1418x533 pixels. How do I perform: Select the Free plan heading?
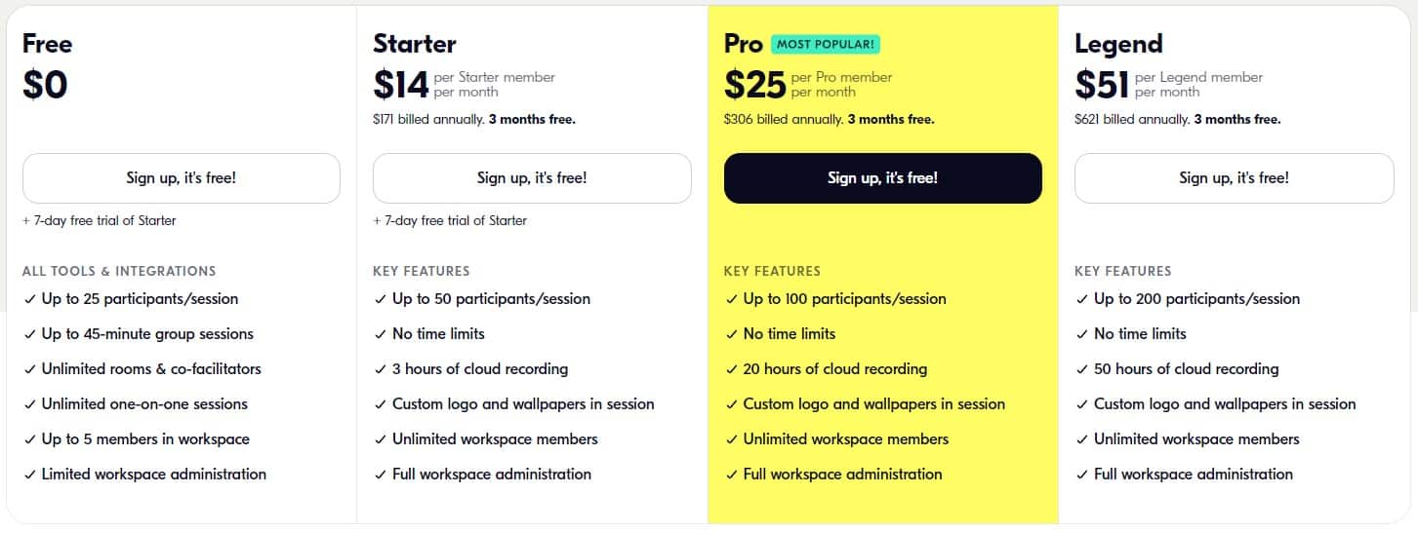47,44
